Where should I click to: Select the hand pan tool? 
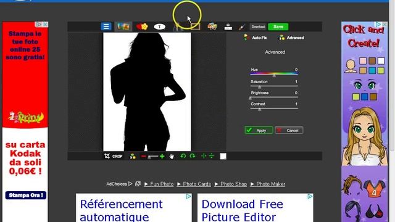coord(172,156)
